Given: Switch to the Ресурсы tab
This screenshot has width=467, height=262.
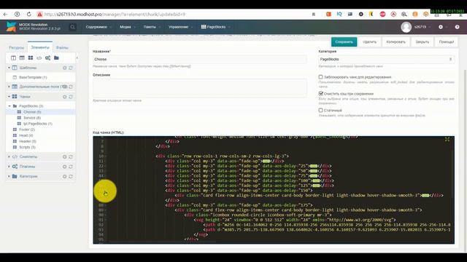Looking at the screenshot, I should [x=16, y=47].
